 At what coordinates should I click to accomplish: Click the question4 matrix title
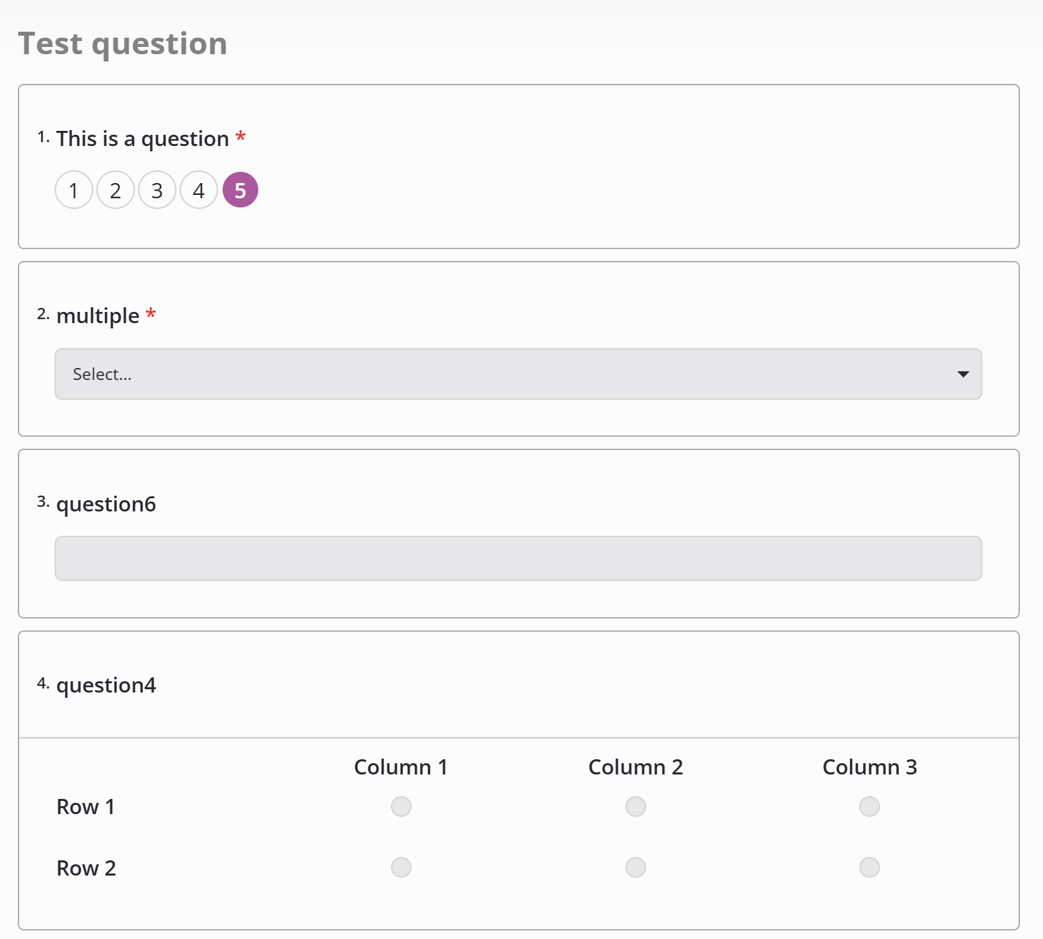click(106, 685)
